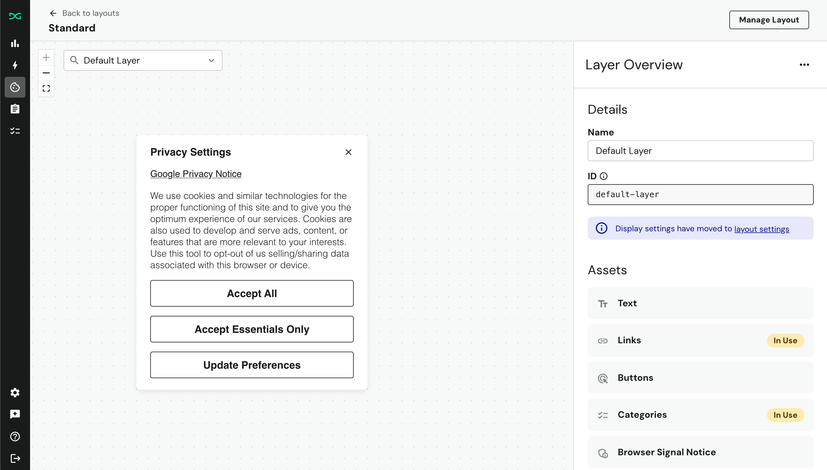Expand the Default Layer selector dropdown
Image resolution: width=827 pixels, height=470 pixels.
[x=211, y=60]
